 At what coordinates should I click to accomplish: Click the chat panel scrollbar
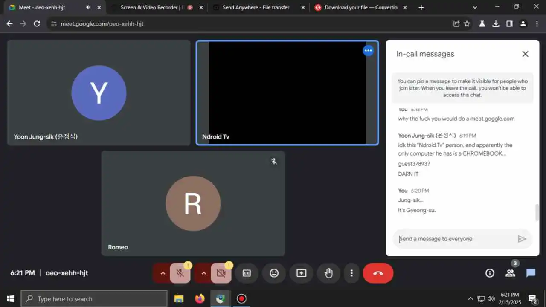(x=537, y=212)
